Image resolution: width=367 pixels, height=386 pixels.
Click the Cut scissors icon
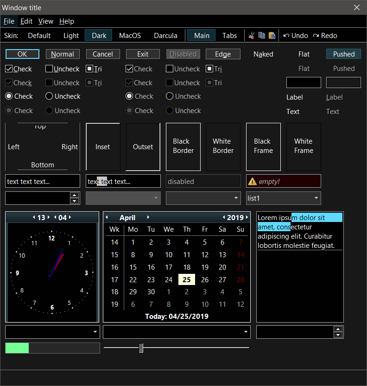pos(252,36)
